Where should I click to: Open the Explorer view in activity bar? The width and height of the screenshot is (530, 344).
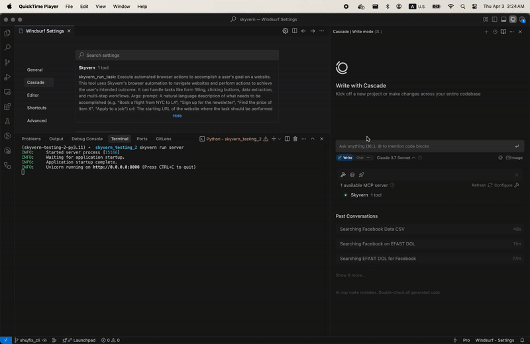coord(7,33)
